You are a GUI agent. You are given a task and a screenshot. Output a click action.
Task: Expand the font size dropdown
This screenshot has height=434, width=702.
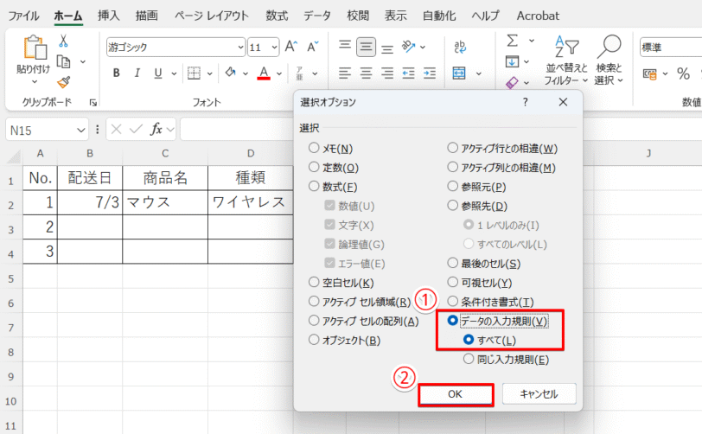[x=274, y=47]
